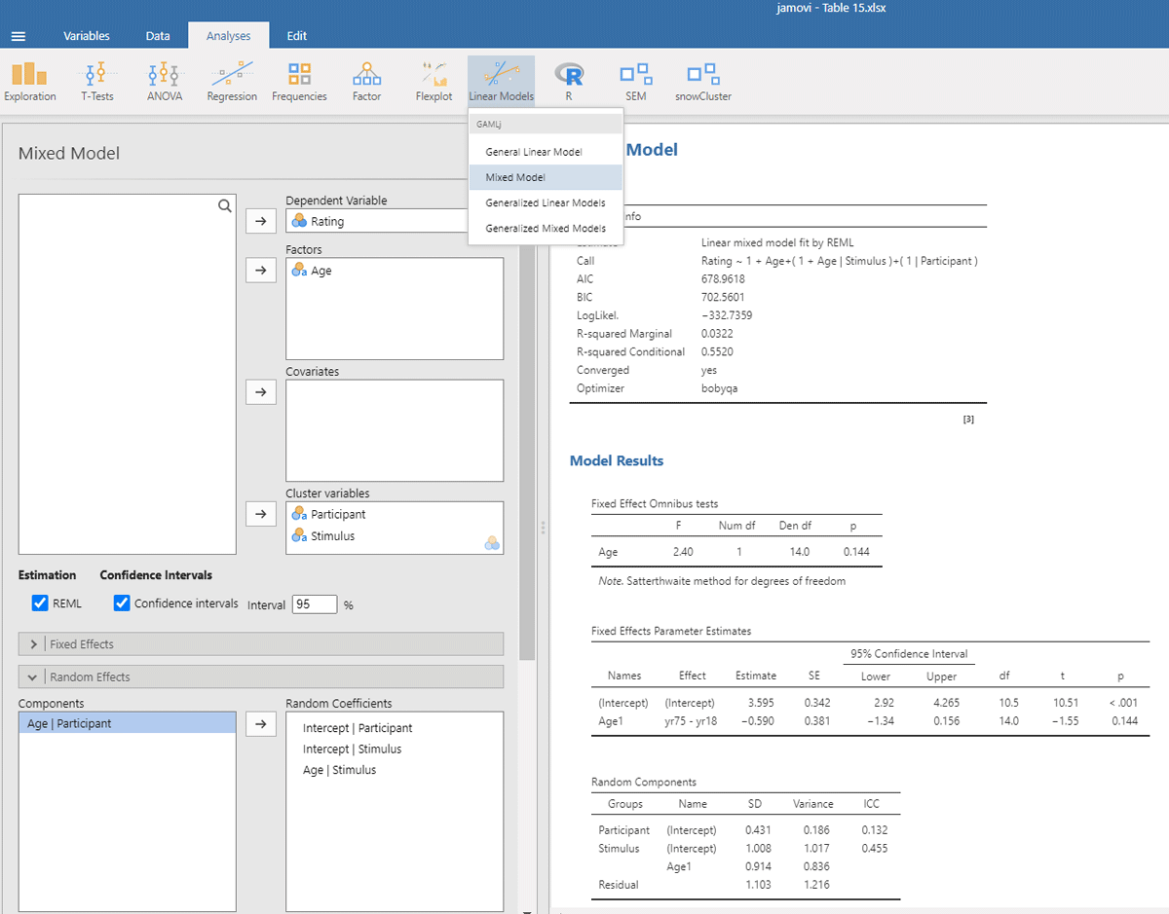Open the SEM module menu
The width and height of the screenshot is (1169, 914).
tap(635, 82)
